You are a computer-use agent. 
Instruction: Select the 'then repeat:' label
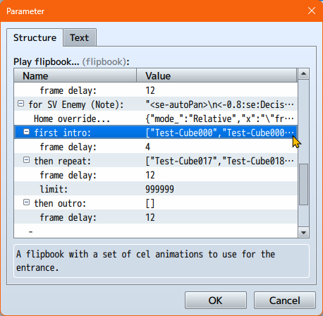63,161
